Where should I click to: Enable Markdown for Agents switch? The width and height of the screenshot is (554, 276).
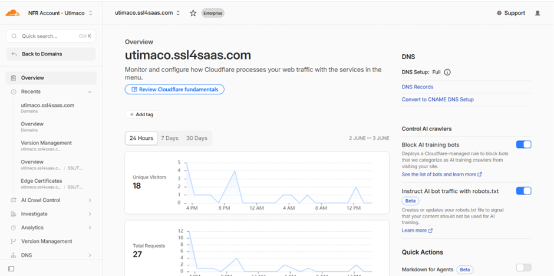(523, 268)
